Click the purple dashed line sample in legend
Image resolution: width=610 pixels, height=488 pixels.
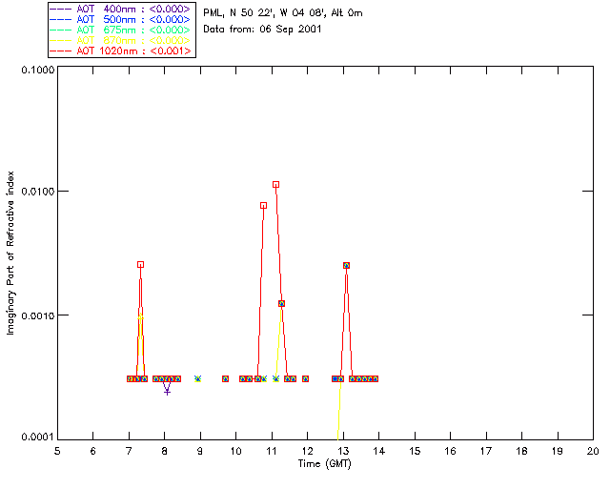(x=61, y=10)
